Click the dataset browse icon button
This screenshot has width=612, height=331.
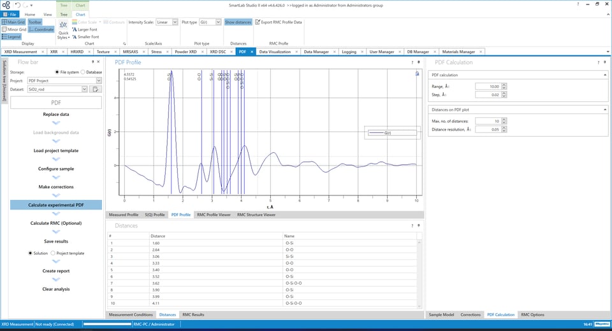click(96, 90)
